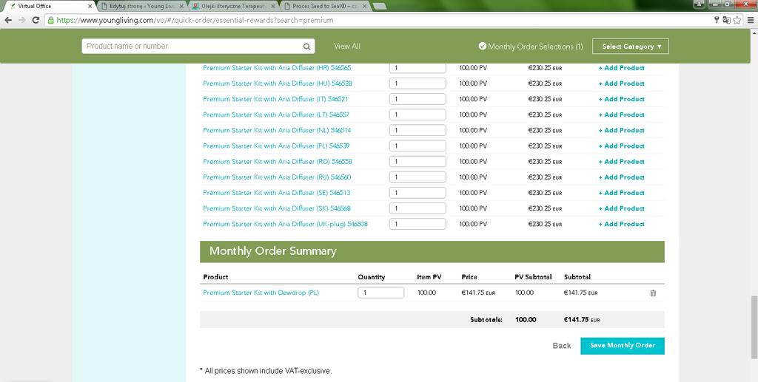Open Aria Diffuser (UK-plug) 546508 link
The height and width of the screenshot is (382, 758).
pyautogui.click(x=285, y=224)
